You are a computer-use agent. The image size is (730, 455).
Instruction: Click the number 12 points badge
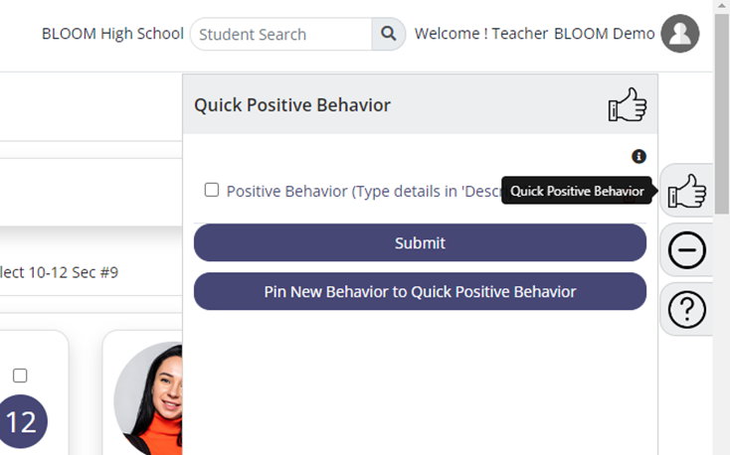pyautogui.click(x=22, y=421)
